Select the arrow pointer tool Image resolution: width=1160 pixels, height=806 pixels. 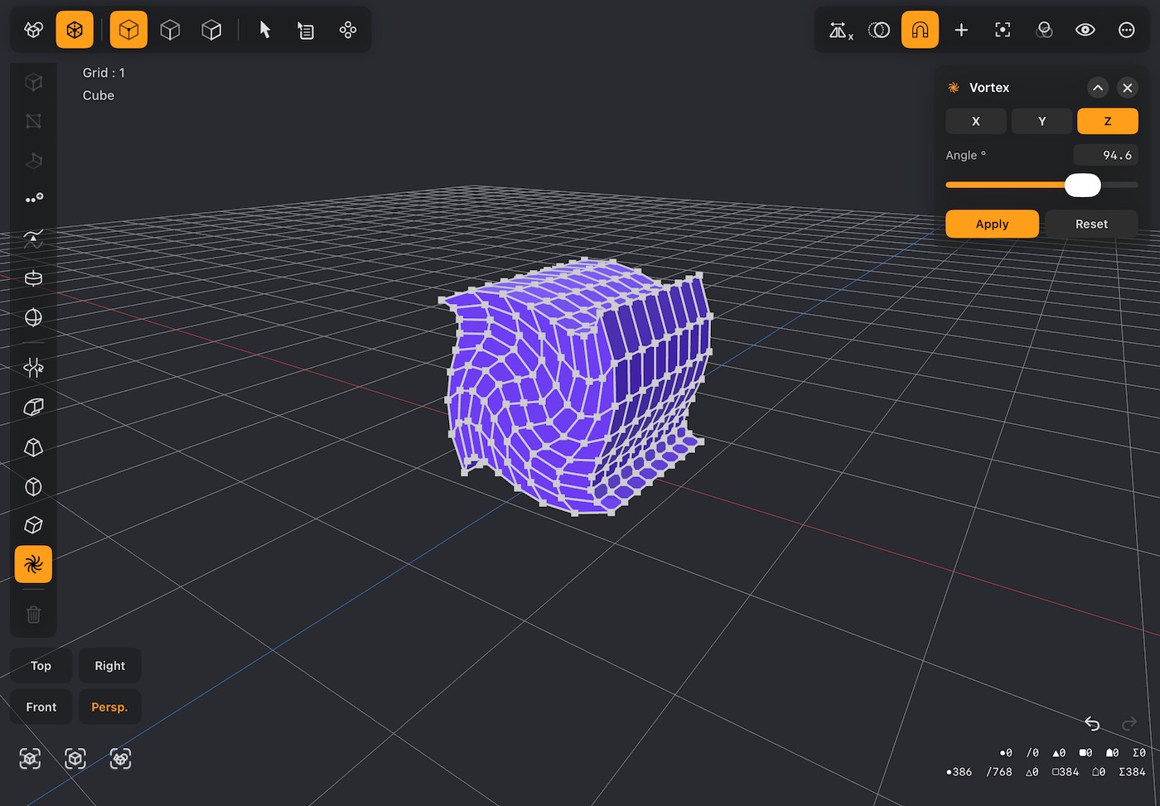[265, 30]
